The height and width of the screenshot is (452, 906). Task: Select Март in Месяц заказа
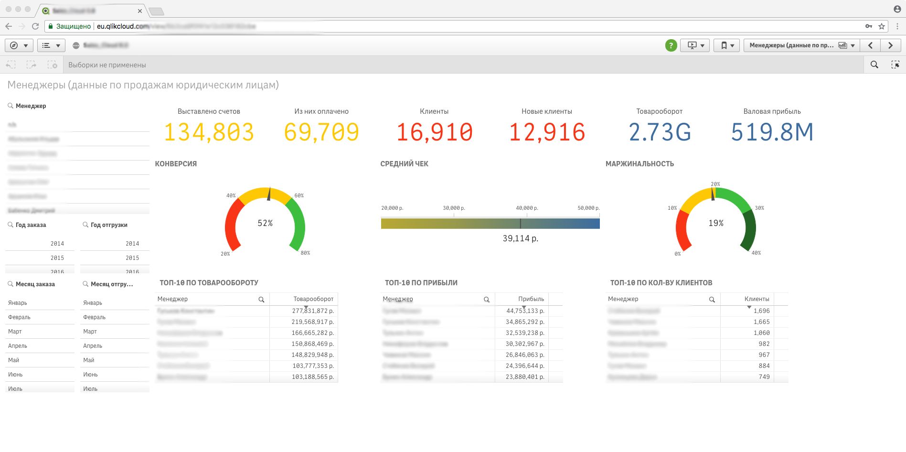pyautogui.click(x=40, y=331)
